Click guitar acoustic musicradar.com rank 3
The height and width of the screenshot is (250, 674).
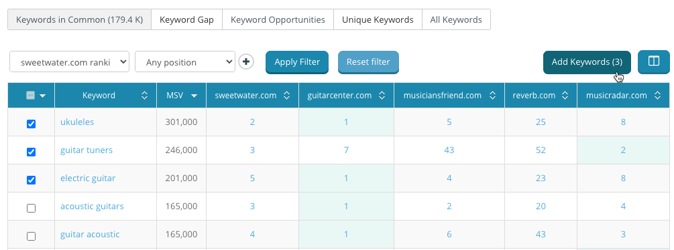click(x=623, y=235)
